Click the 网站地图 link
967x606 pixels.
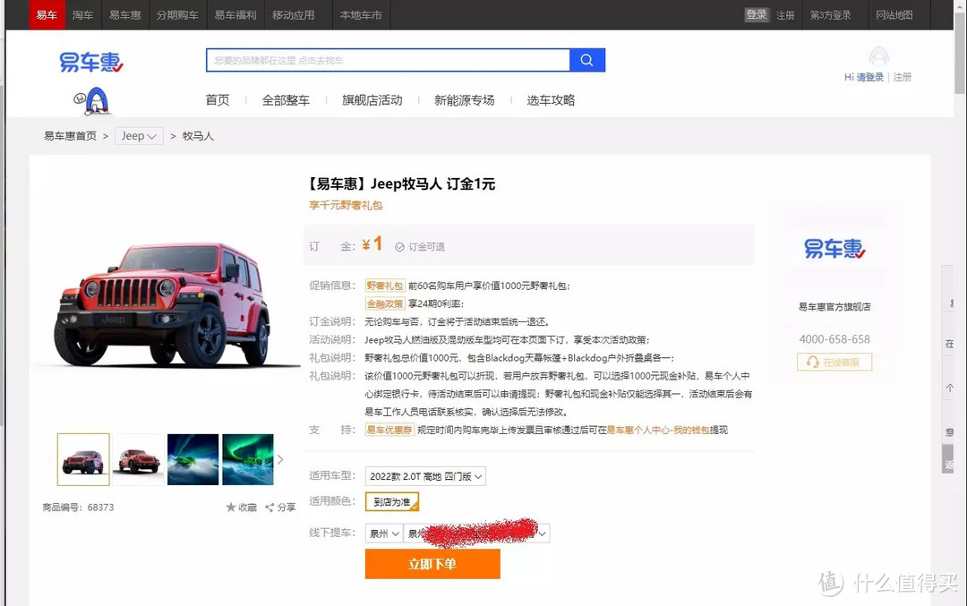coord(894,15)
